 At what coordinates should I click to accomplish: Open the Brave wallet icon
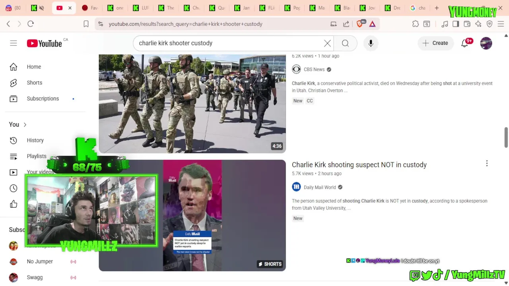click(x=467, y=24)
